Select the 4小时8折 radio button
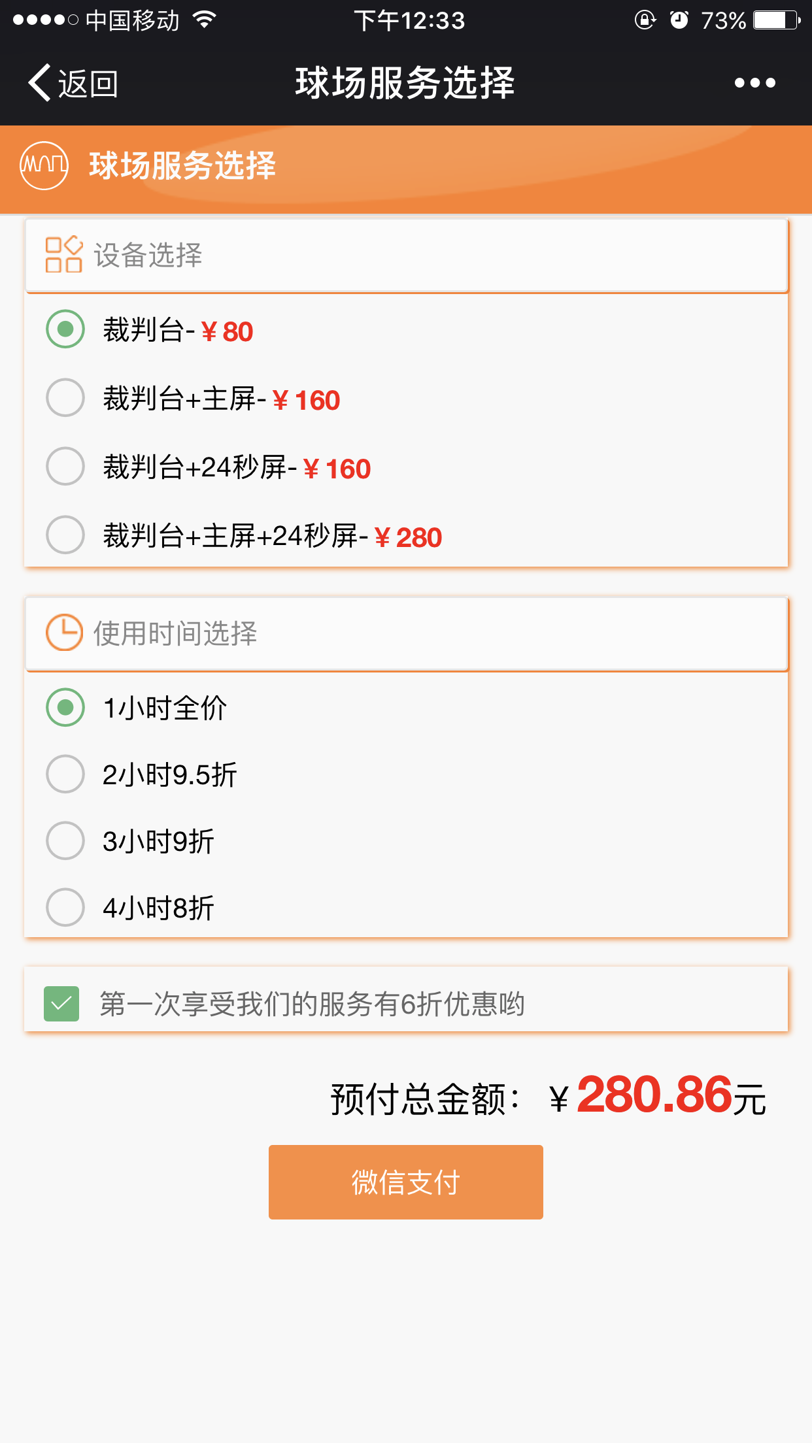 (65, 908)
